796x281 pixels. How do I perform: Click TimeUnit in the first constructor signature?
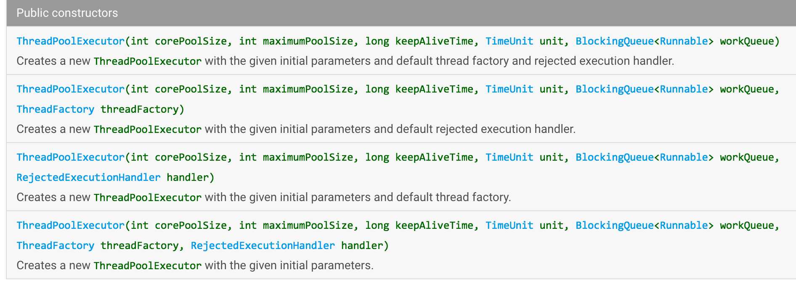click(x=509, y=41)
